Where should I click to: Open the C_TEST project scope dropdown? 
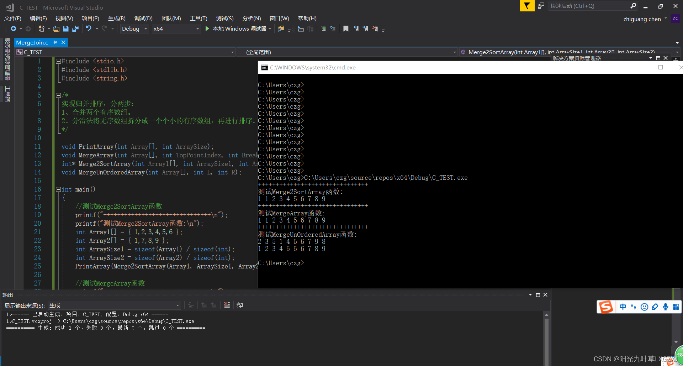click(125, 52)
